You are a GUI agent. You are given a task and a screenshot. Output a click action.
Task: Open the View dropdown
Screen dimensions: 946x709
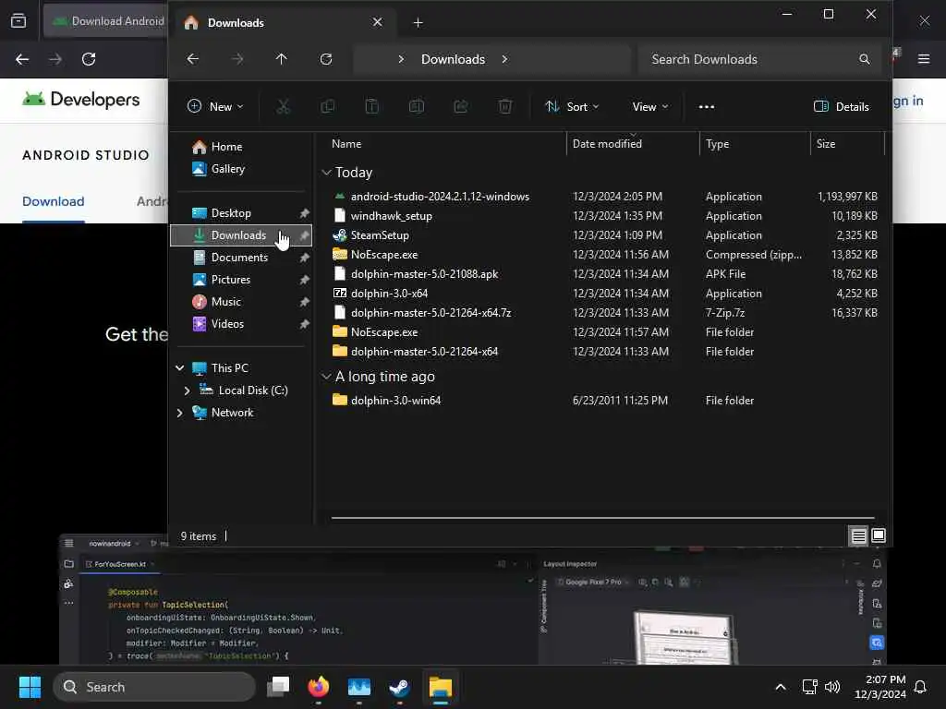pyautogui.click(x=649, y=107)
